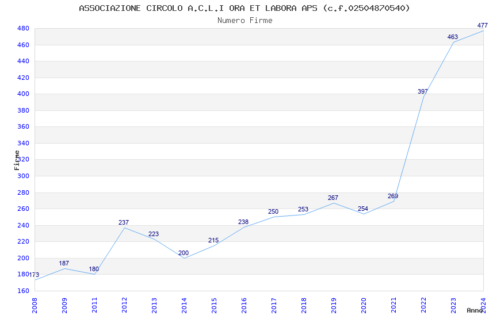Click y-axis tick value 200
The image size is (489, 316).
(24, 258)
